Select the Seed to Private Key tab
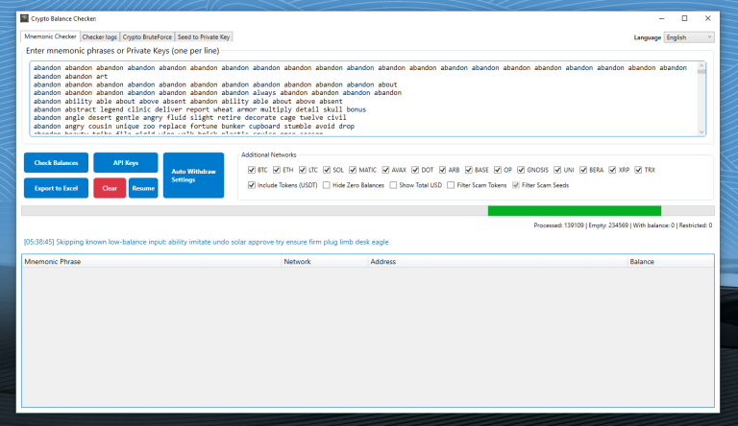 pos(204,37)
